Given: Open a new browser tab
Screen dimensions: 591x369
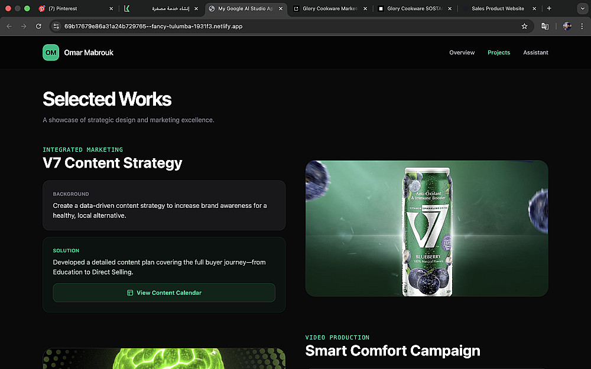Looking at the screenshot, I should pyautogui.click(x=549, y=8).
